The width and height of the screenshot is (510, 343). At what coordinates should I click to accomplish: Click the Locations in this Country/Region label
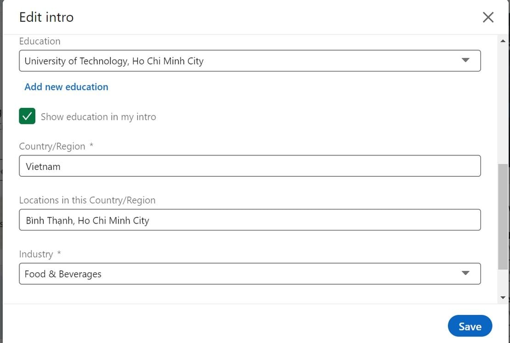coord(87,200)
